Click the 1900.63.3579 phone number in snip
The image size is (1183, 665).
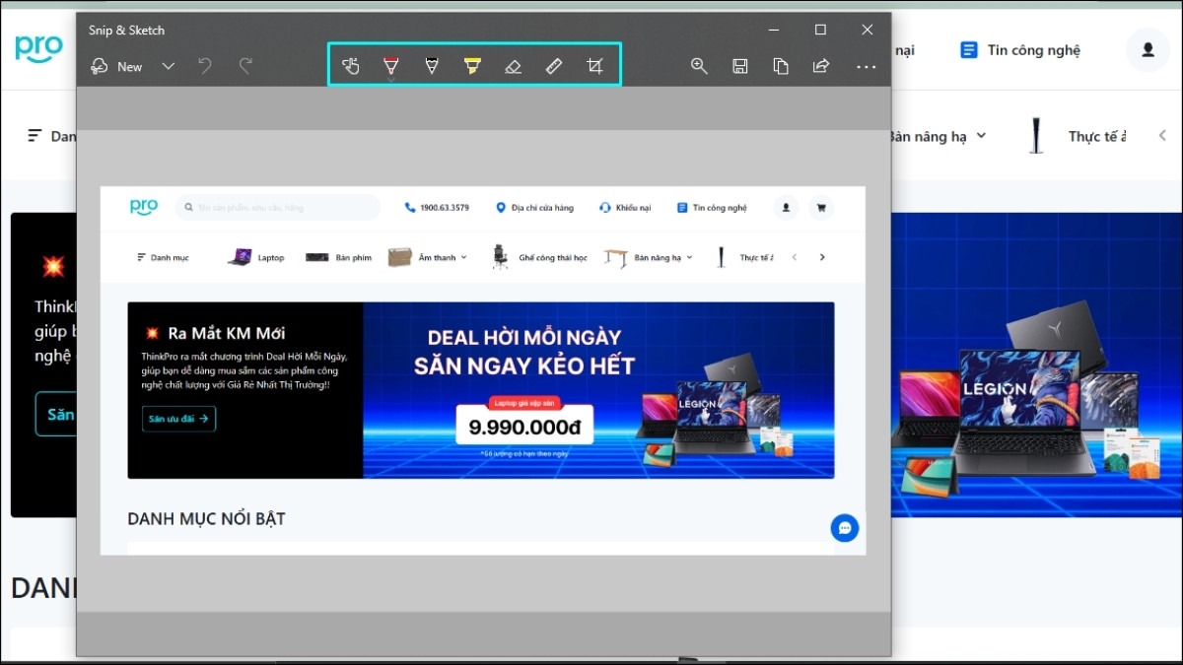click(437, 208)
